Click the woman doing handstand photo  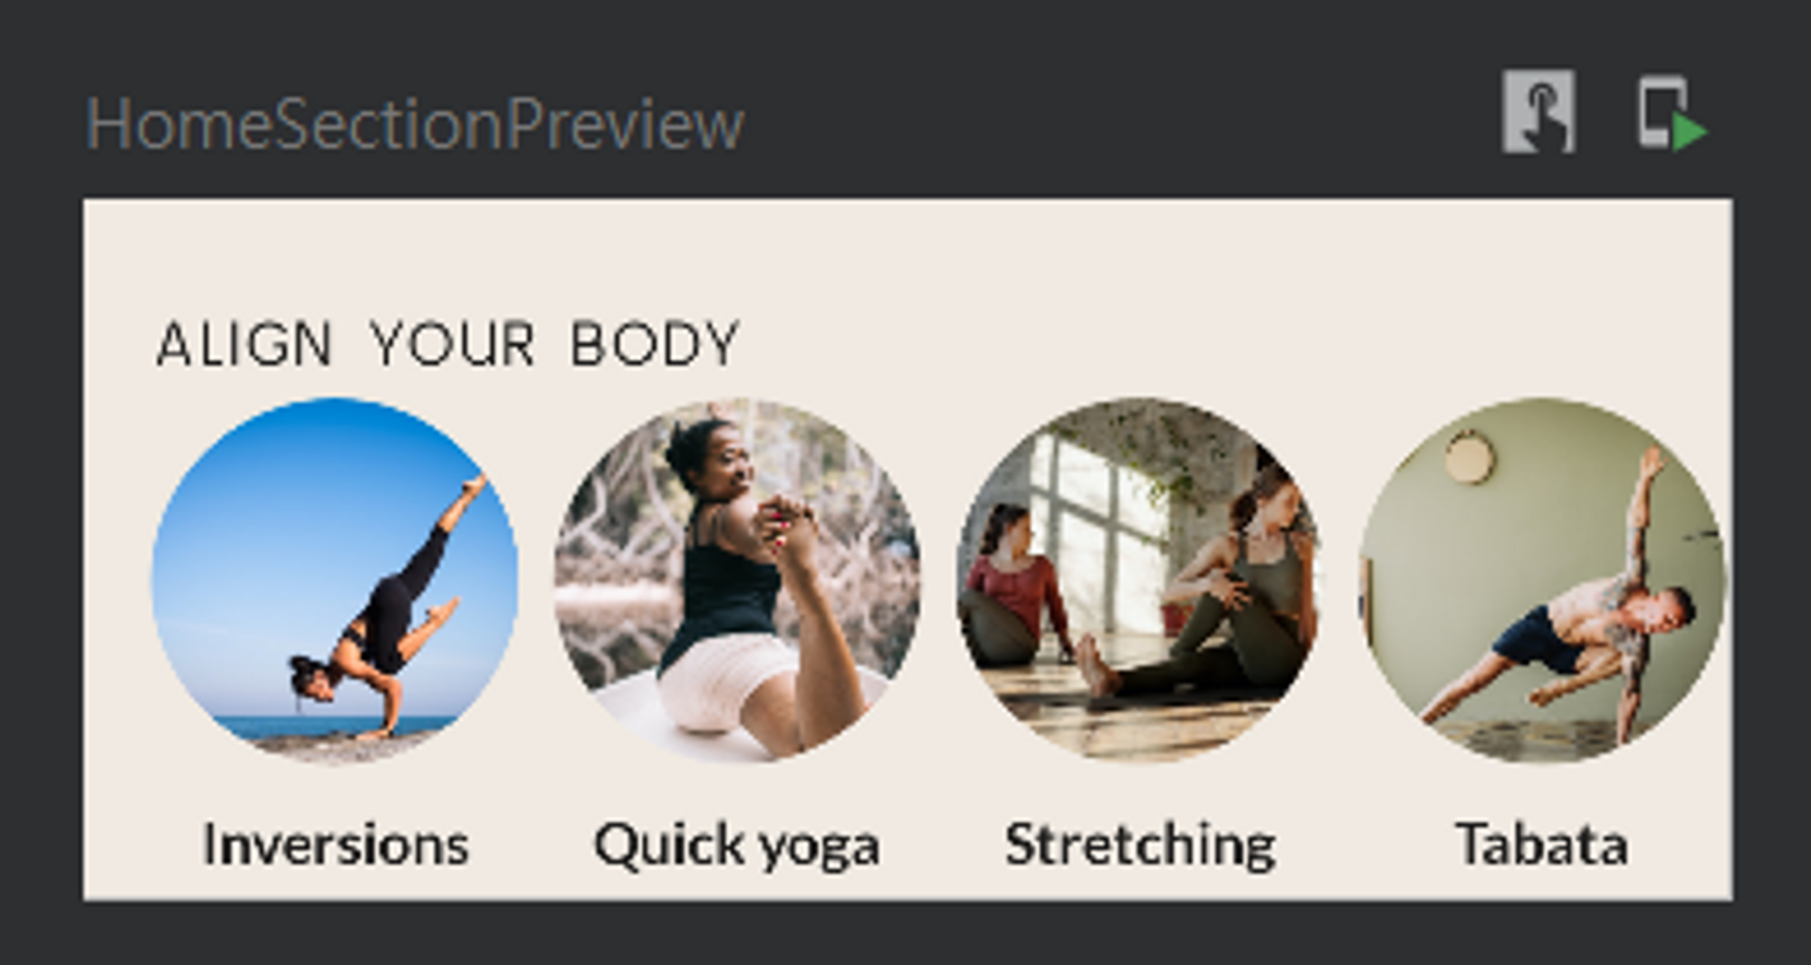[x=335, y=580]
